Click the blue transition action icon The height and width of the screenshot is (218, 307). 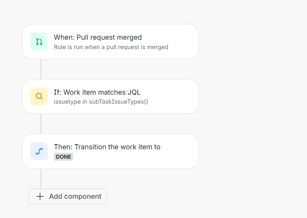(39, 151)
